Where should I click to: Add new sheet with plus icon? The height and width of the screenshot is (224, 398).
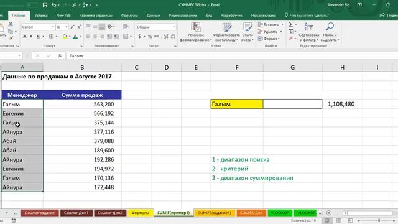(x=329, y=213)
